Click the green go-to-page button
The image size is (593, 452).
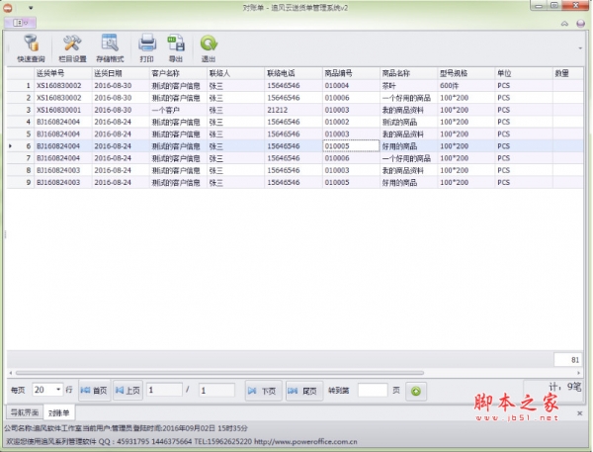click(x=416, y=391)
